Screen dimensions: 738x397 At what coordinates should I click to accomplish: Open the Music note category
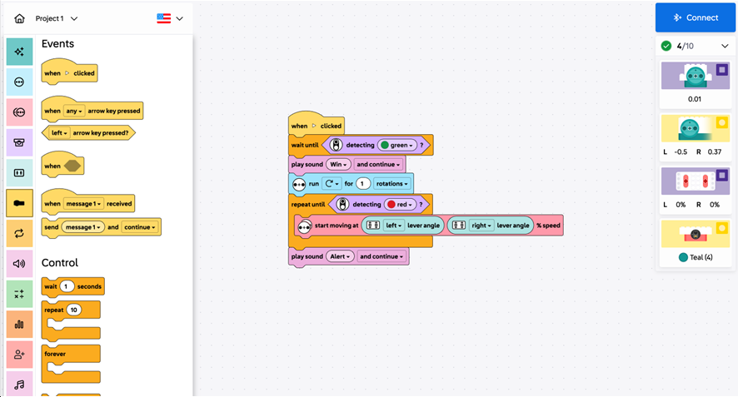19,385
